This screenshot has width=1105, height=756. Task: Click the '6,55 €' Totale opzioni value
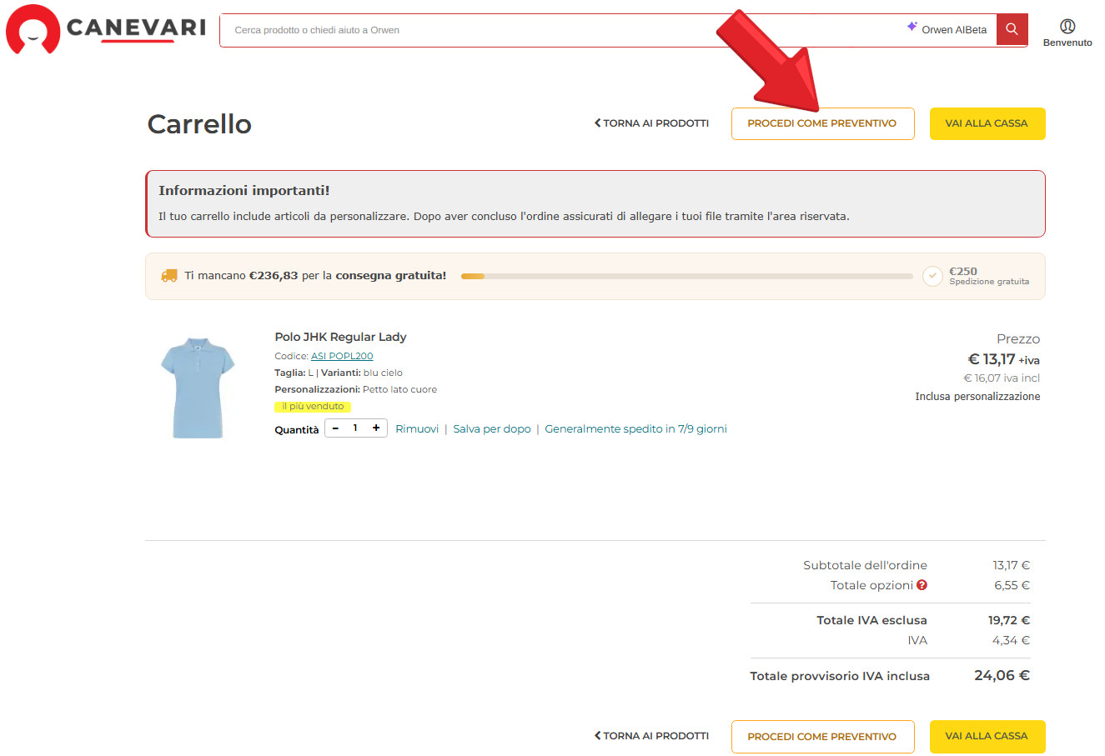point(1012,585)
